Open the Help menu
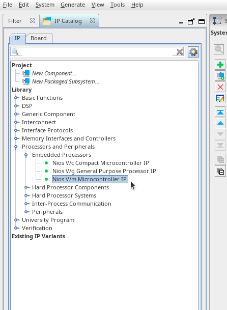The image size is (227, 310). [137, 5]
